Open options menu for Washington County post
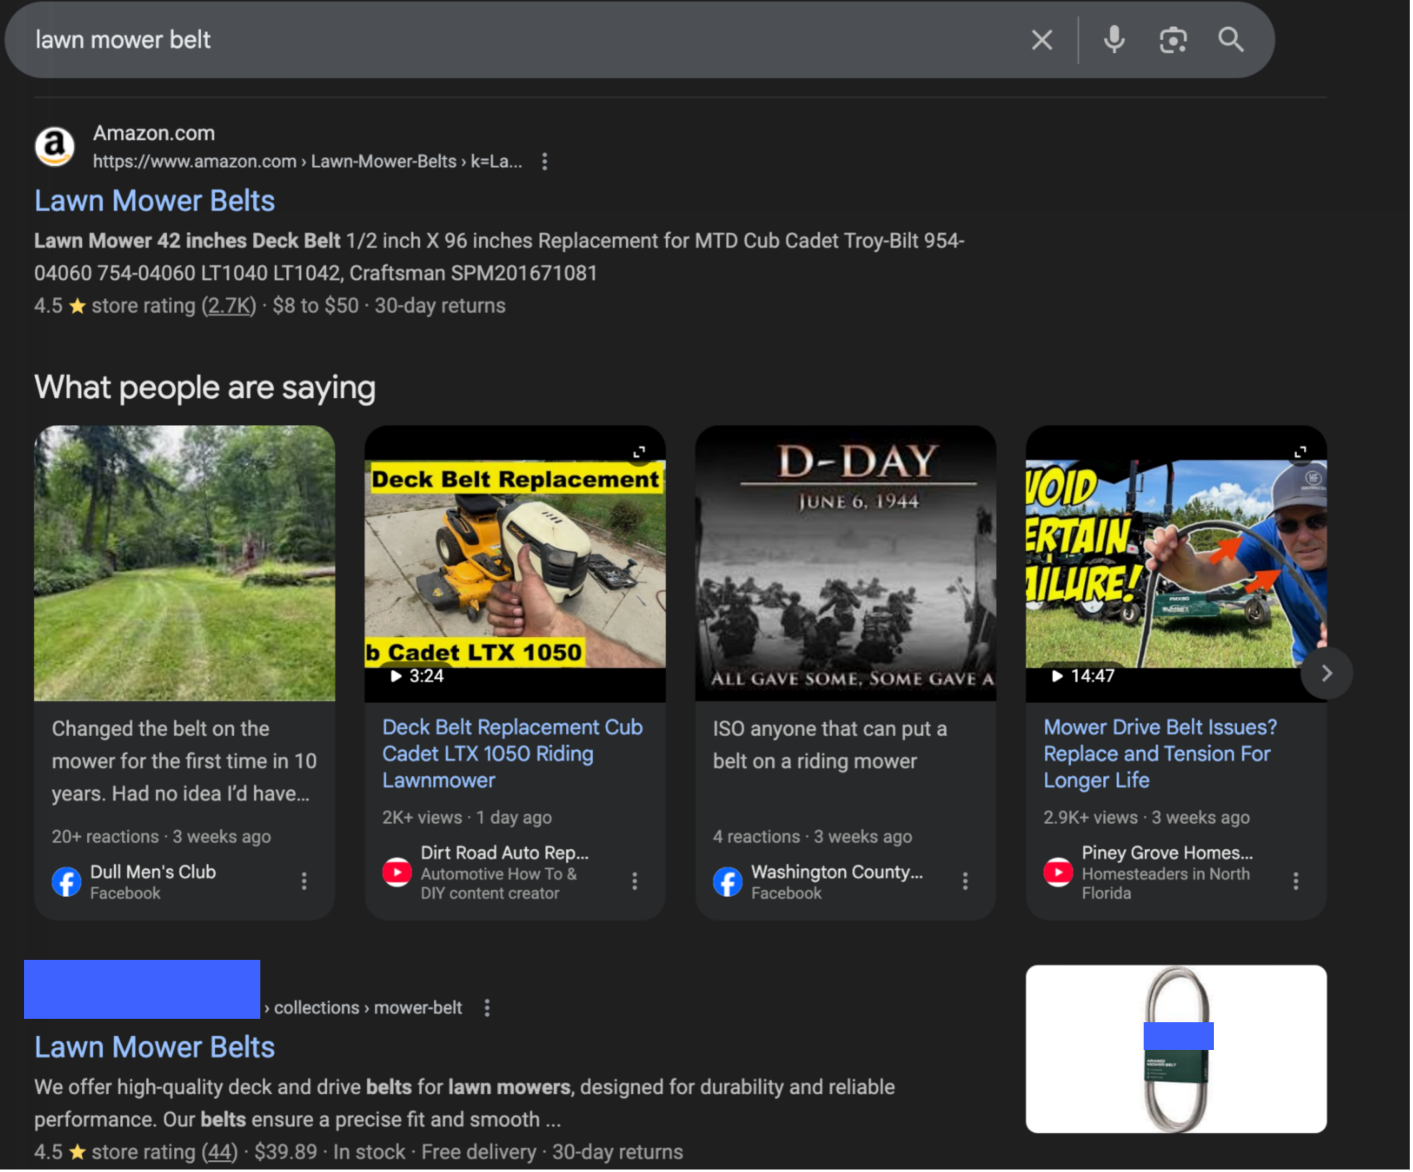This screenshot has height=1172, width=1413. tap(965, 881)
